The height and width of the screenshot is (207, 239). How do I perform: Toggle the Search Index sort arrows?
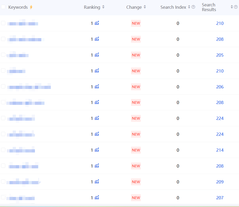pyautogui.click(x=189, y=7)
